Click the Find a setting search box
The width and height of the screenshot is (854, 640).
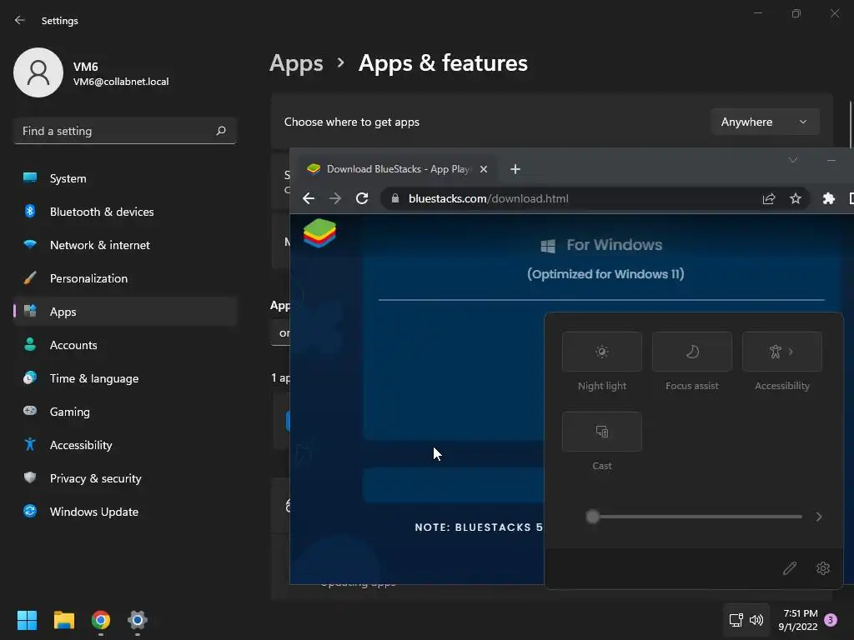125,131
